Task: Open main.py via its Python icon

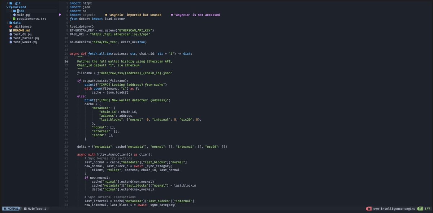Action: pos(15,15)
